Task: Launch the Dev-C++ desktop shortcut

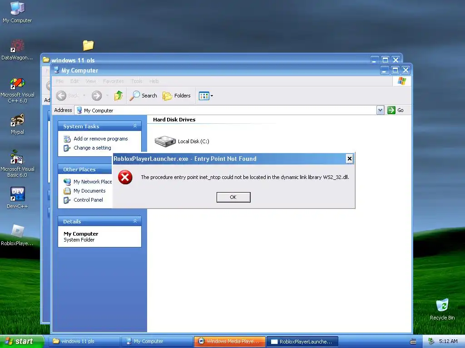Action: pyautogui.click(x=17, y=198)
